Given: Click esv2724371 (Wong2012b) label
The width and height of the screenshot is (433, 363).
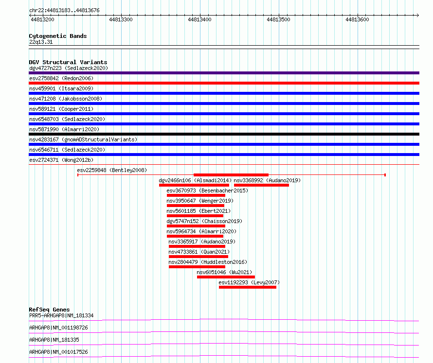Looking at the screenshot, I should [61, 160].
